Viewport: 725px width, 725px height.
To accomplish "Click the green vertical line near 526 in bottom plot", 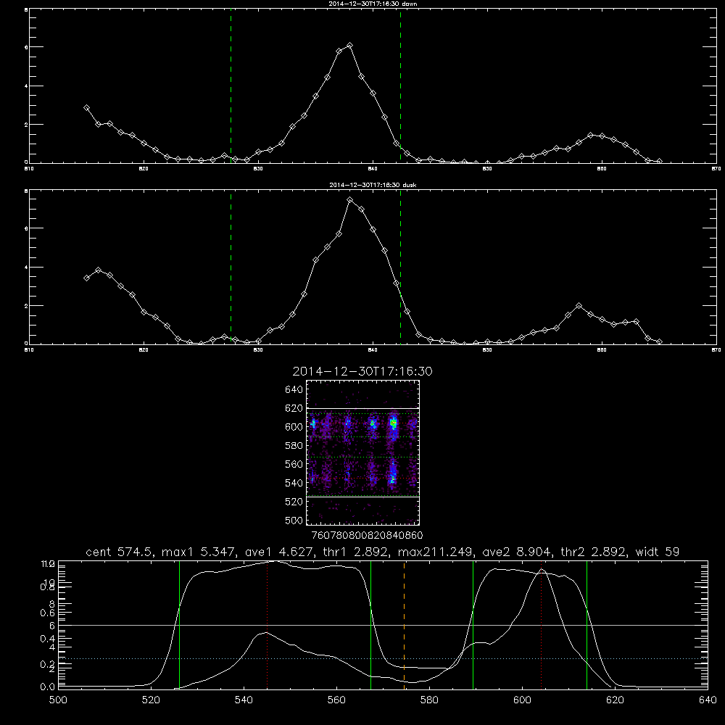I will [x=179, y=624].
